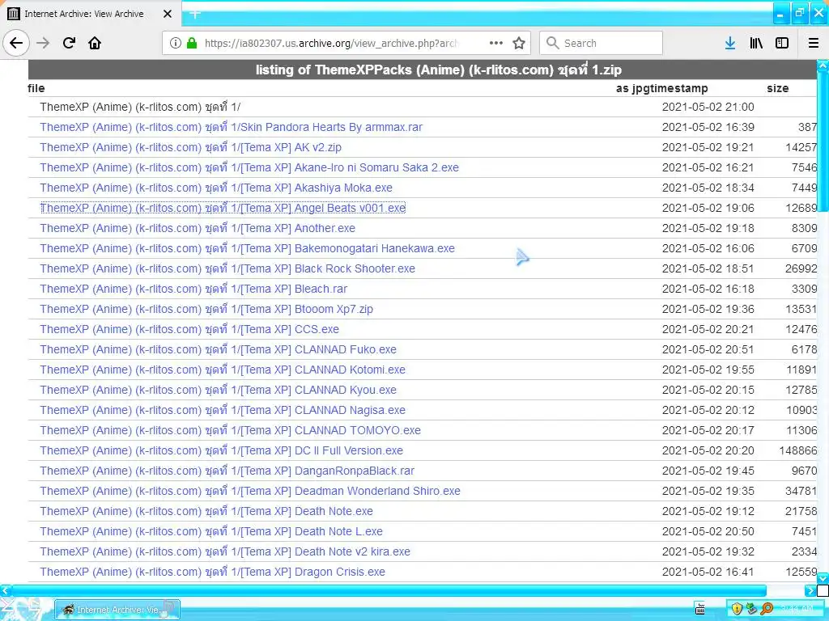The image size is (829, 621).
Task: Open the Bleach.rar link
Action: point(193,289)
